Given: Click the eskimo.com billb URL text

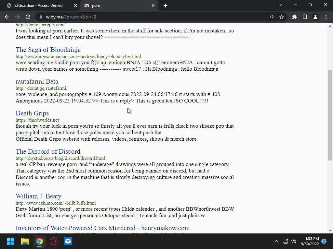Looking at the screenshot, I should 56,203.
